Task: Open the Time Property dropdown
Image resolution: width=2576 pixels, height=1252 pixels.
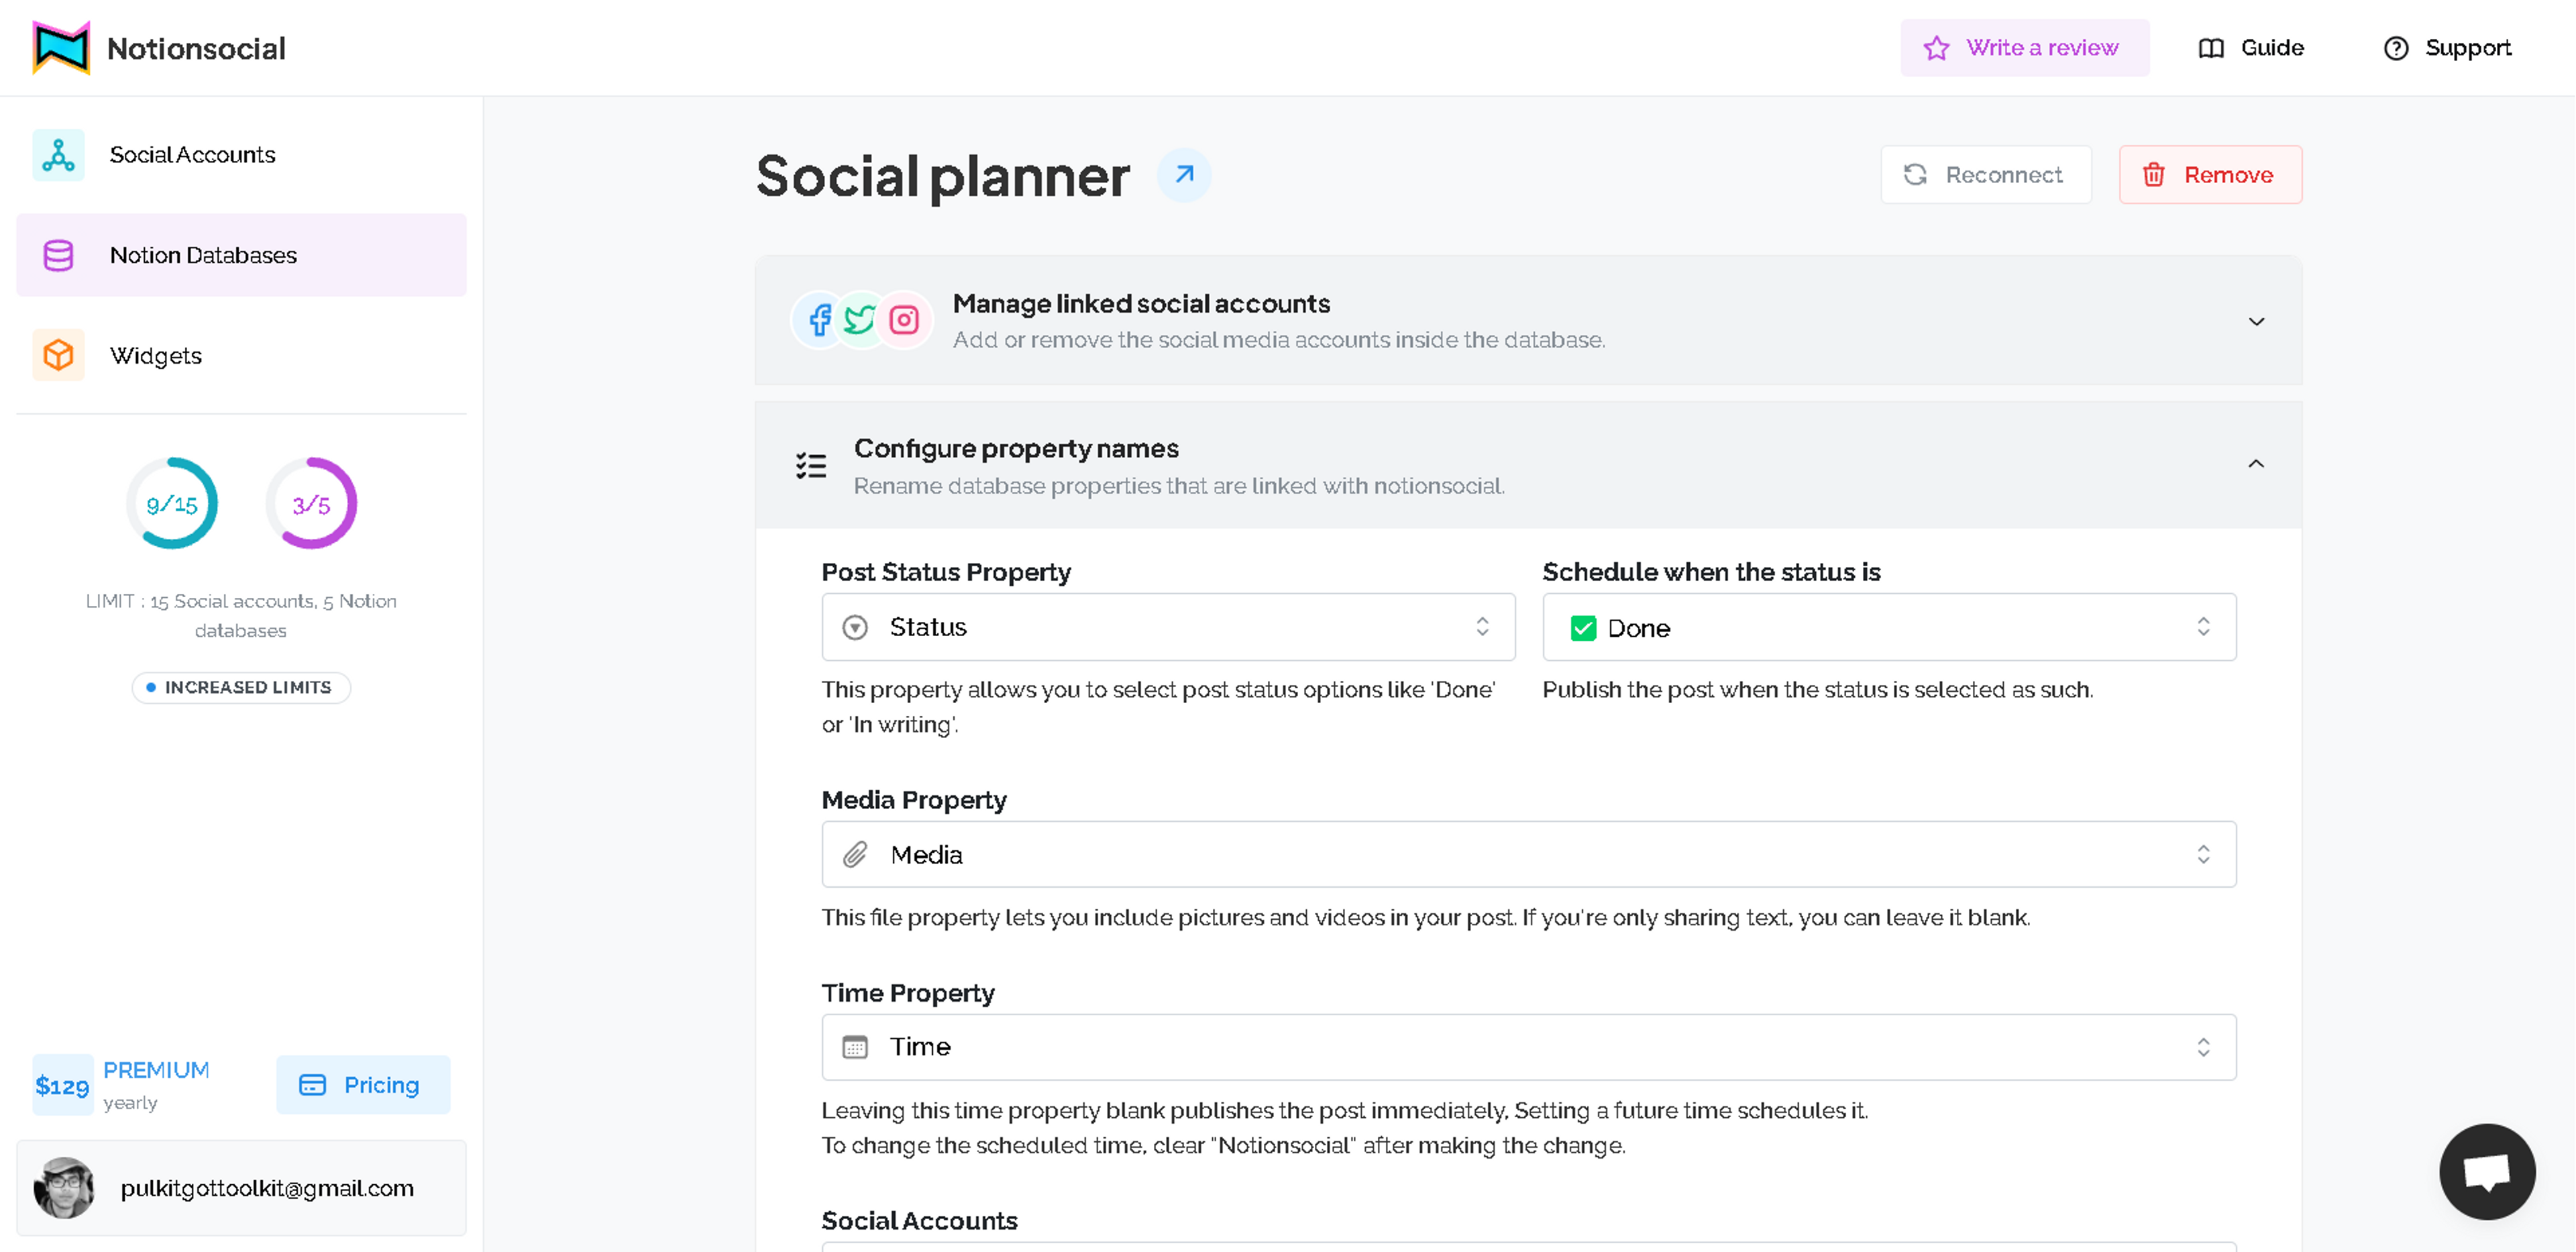Action: (x=1528, y=1047)
